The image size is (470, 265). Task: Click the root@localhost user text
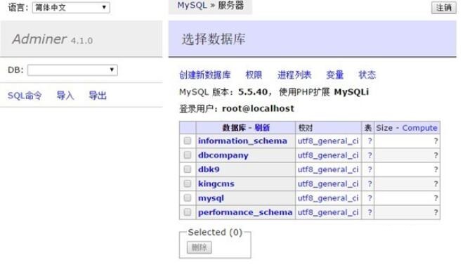coord(258,108)
